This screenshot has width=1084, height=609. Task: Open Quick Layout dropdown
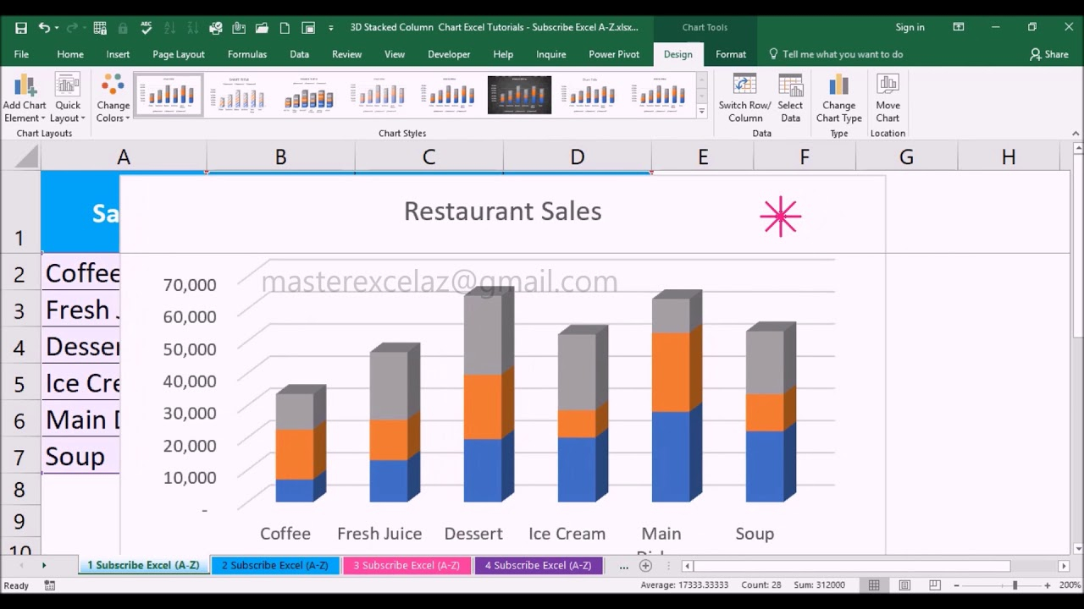pos(68,99)
